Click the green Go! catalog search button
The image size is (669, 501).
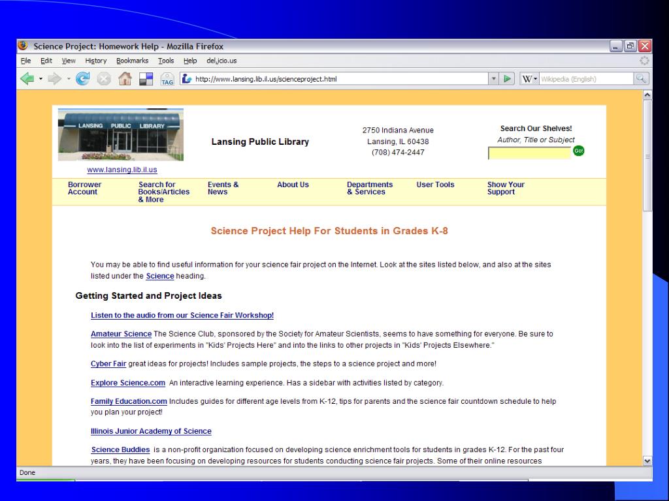[578, 151]
